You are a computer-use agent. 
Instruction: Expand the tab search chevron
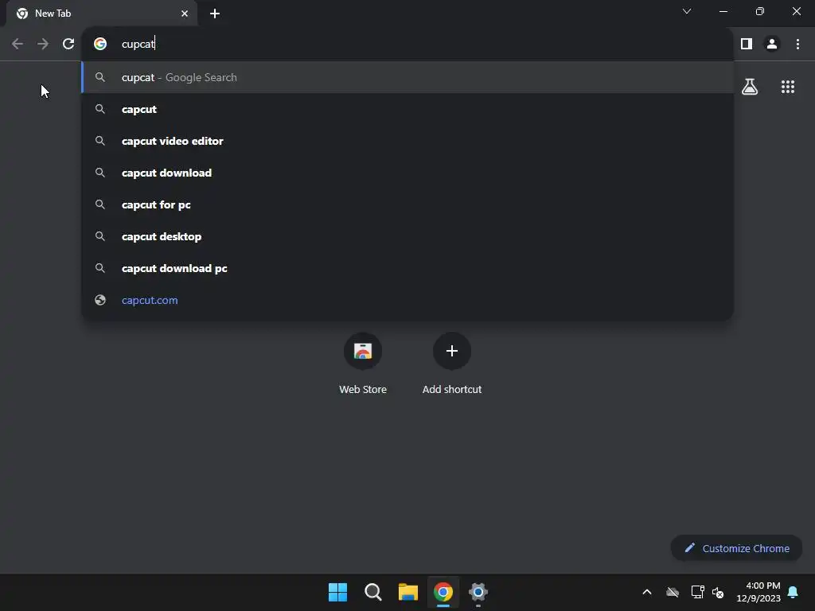coord(687,11)
